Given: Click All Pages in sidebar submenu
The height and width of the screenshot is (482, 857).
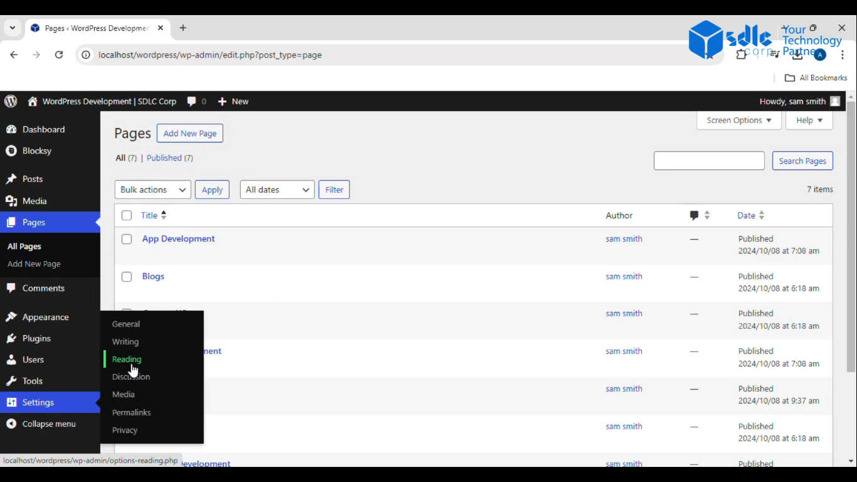Looking at the screenshot, I should (x=24, y=247).
